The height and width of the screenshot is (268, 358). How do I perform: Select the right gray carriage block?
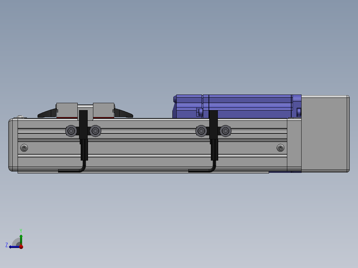(104, 110)
